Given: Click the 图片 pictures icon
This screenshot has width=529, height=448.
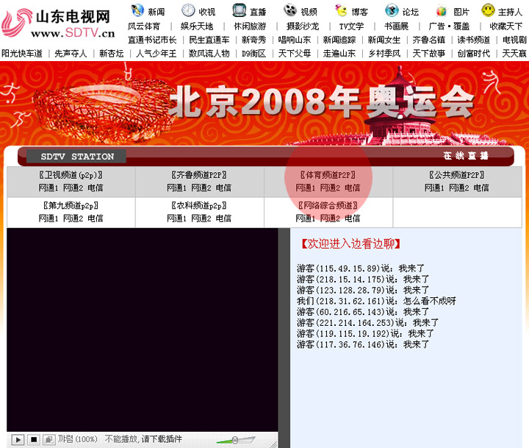Looking at the screenshot, I should (x=442, y=11).
